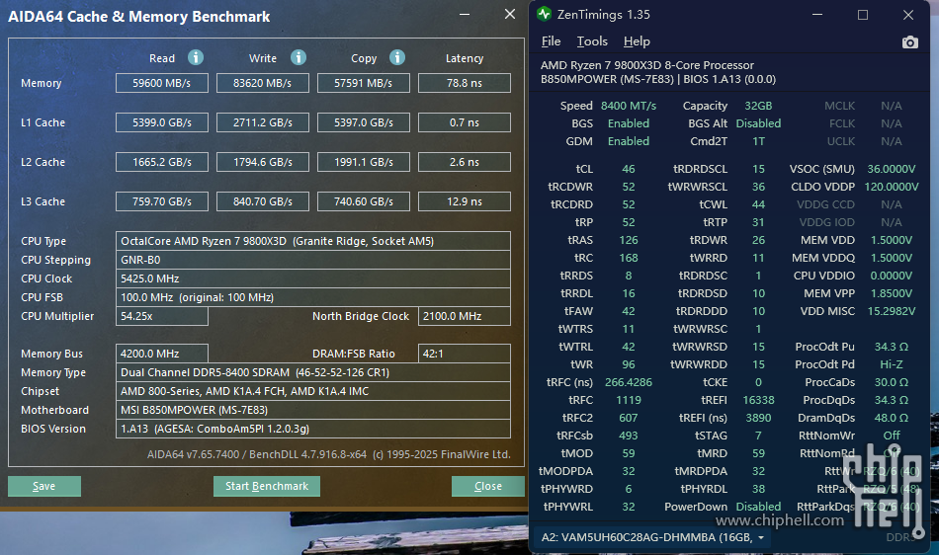Close the ZenTimings window
Screen dimensions: 939x555
click(x=908, y=15)
